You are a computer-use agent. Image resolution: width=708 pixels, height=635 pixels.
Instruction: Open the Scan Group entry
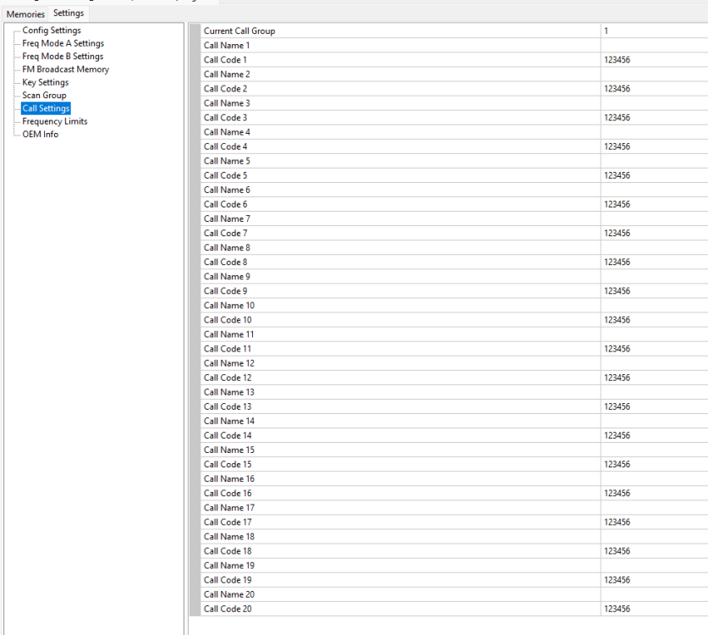point(44,96)
